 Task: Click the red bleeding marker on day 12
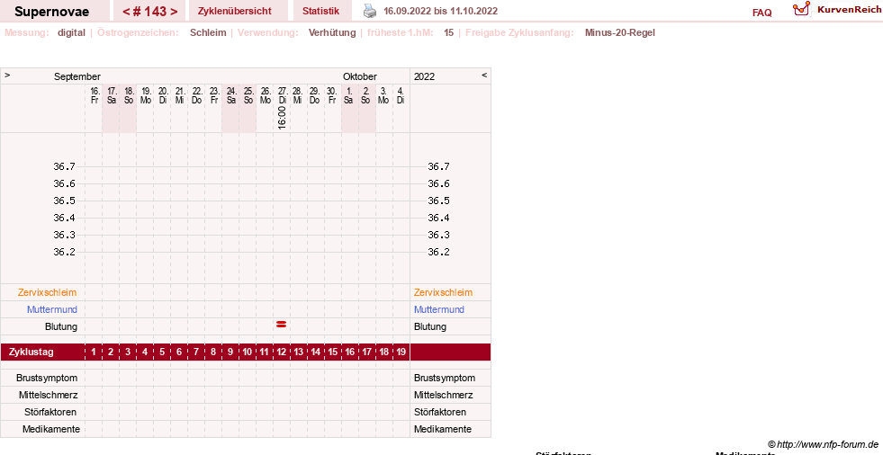click(x=281, y=325)
